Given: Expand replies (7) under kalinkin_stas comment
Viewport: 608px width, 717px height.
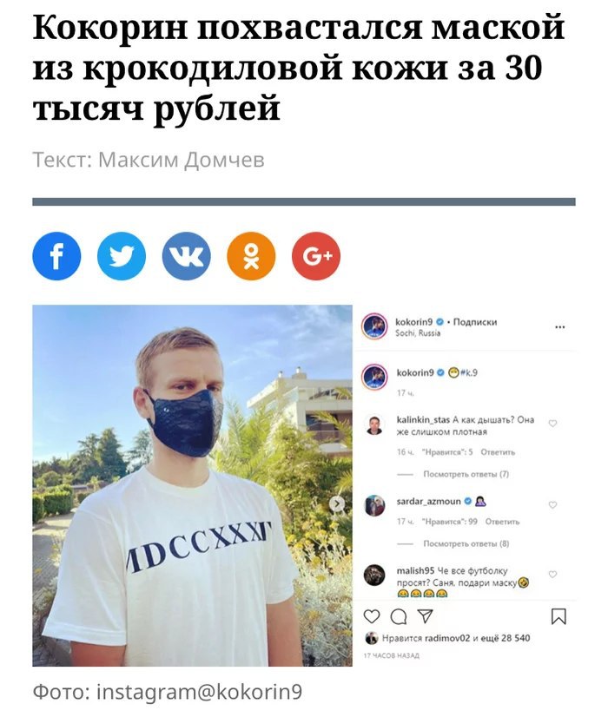Looking at the screenshot, I should [466, 474].
